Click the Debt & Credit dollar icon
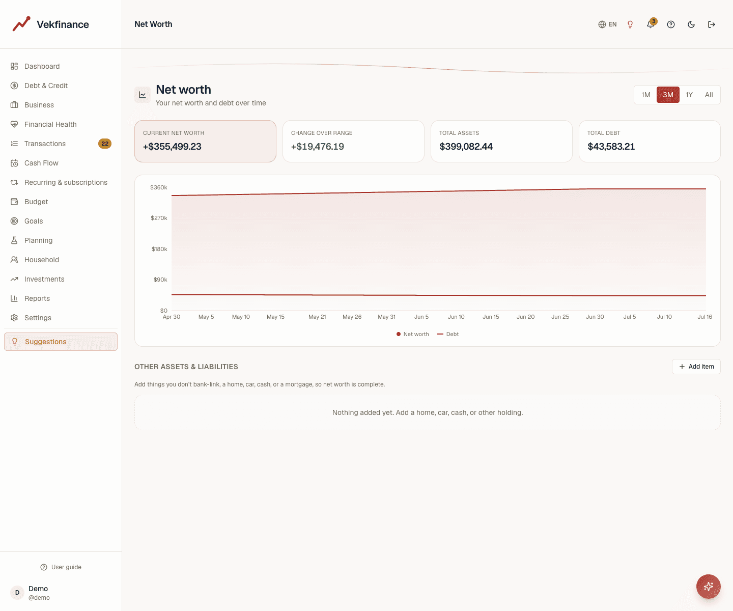 pyautogui.click(x=14, y=86)
